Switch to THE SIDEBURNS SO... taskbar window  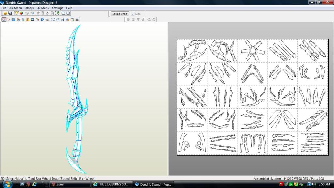pyautogui.click(x=112, y=184)
